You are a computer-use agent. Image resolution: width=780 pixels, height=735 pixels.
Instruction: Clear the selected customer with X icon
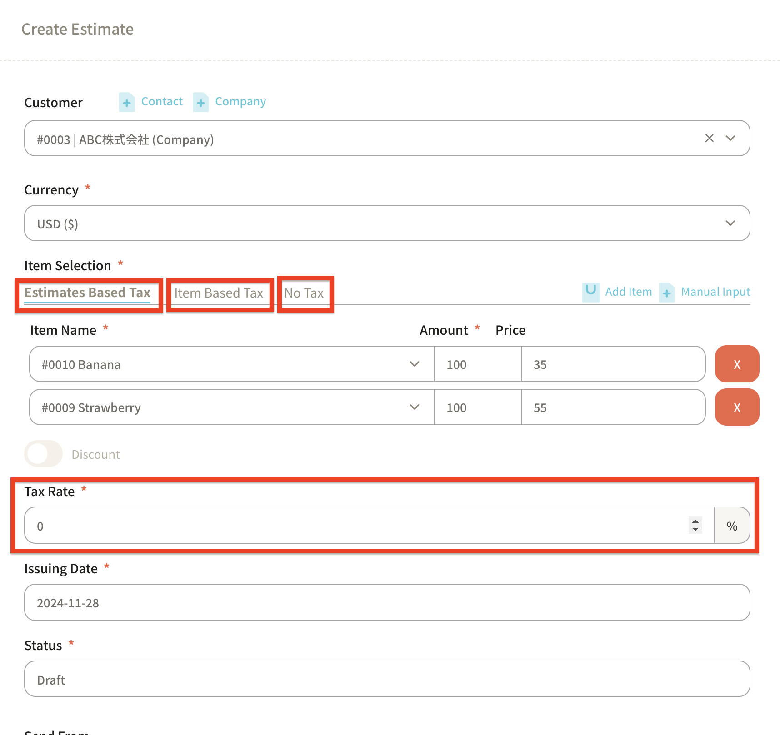tap(709, 138)
